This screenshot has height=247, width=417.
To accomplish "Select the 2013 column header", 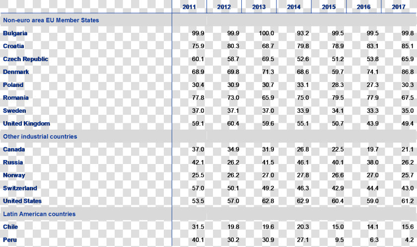I will tap(259, 7).
